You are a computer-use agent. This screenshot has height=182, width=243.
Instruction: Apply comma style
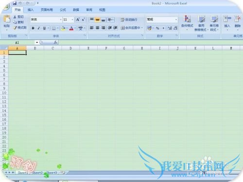pos(163,28)
